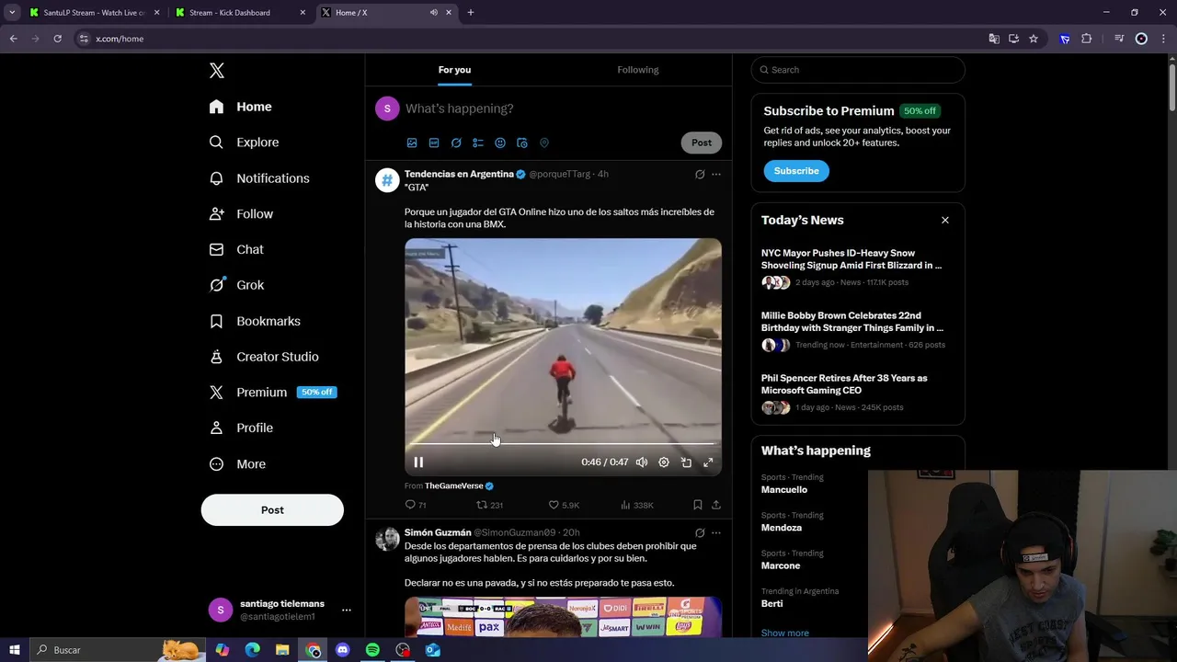Reply to the GTA post

416,505
